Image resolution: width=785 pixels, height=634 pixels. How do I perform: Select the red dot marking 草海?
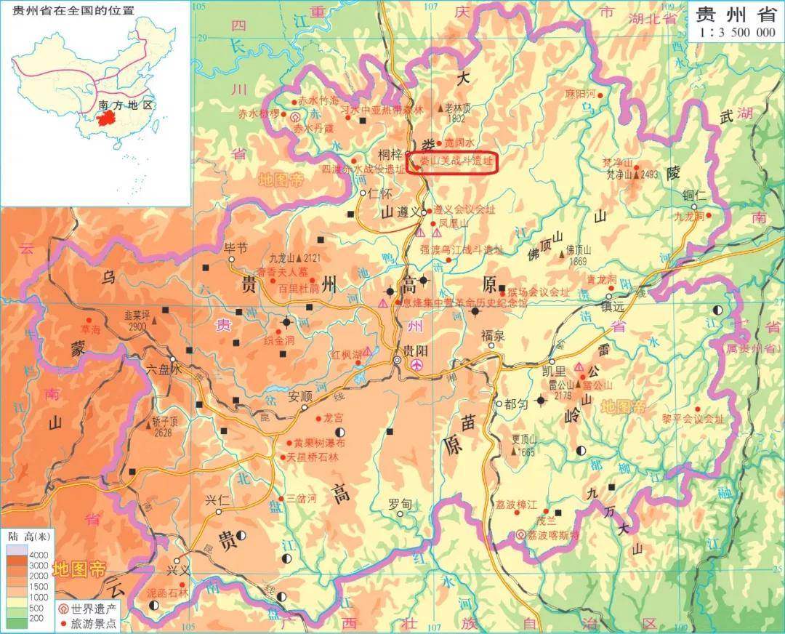tap(89, 320)
